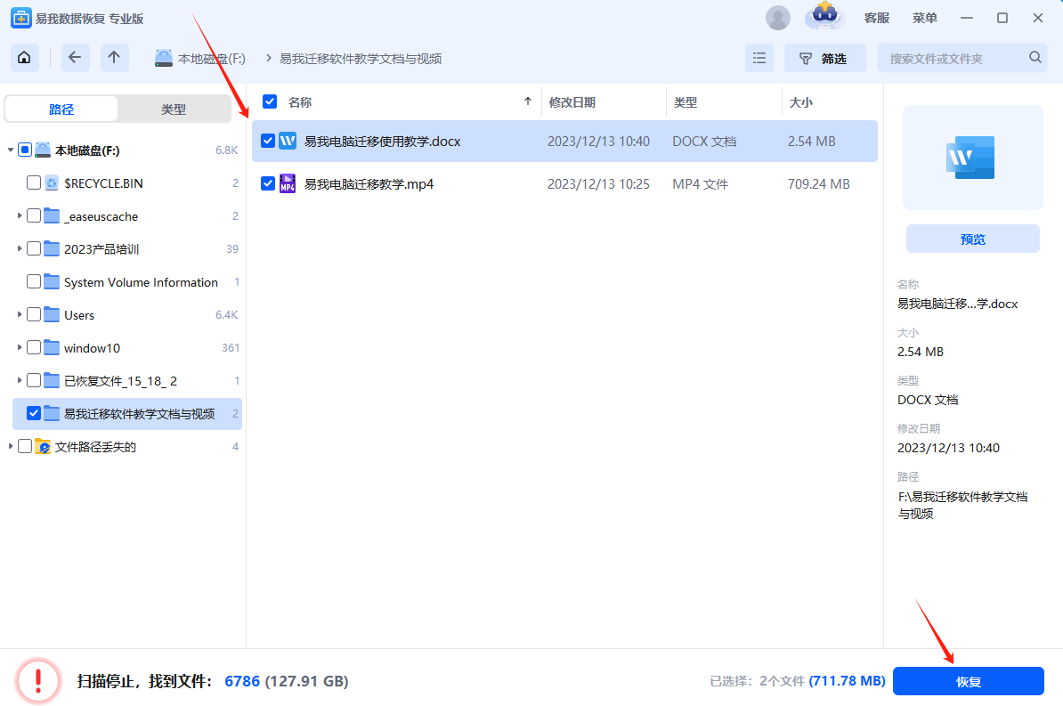The image size is (1063, 706).
Task: Uncheck 易我电脑迁移使用教学.docx checkbox
Action: coord(268,141)
